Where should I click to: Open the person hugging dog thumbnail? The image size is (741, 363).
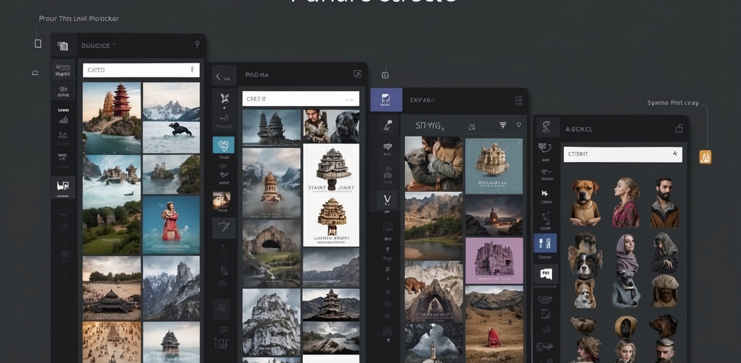(433, 163)
